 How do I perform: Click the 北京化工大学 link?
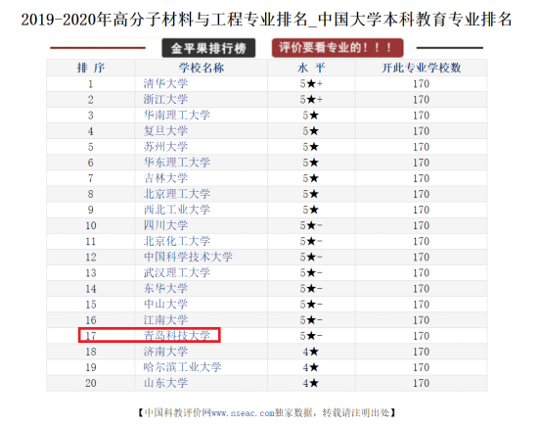(177, 241)
